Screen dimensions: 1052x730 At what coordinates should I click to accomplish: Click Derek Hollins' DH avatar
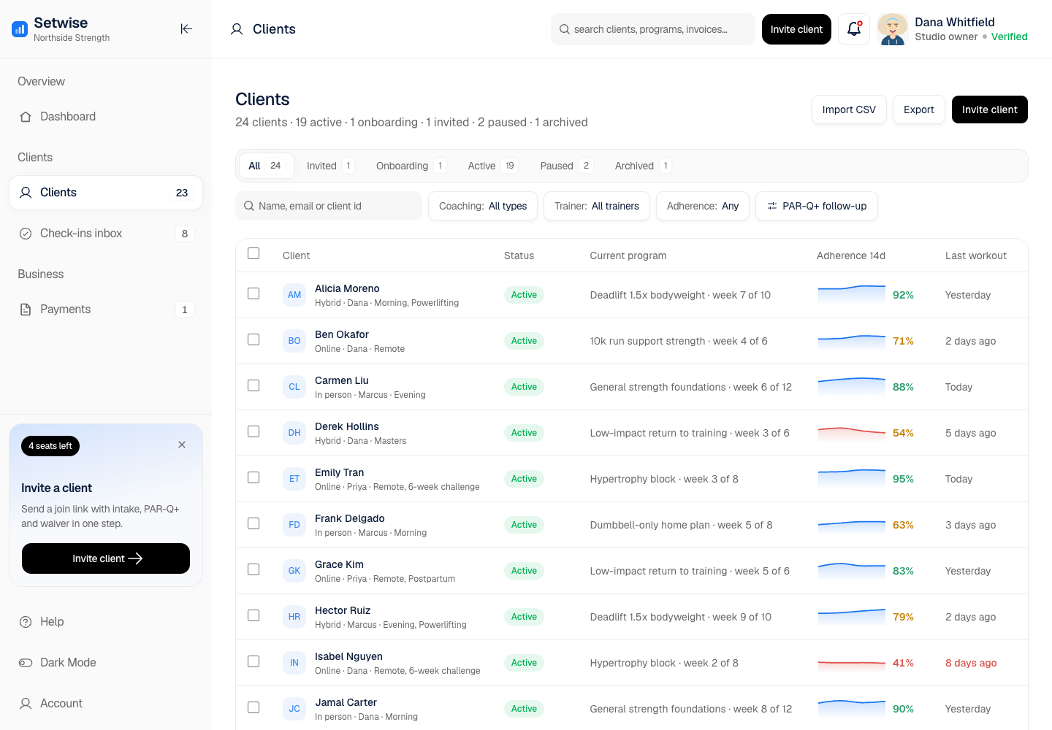coord(294,433)
